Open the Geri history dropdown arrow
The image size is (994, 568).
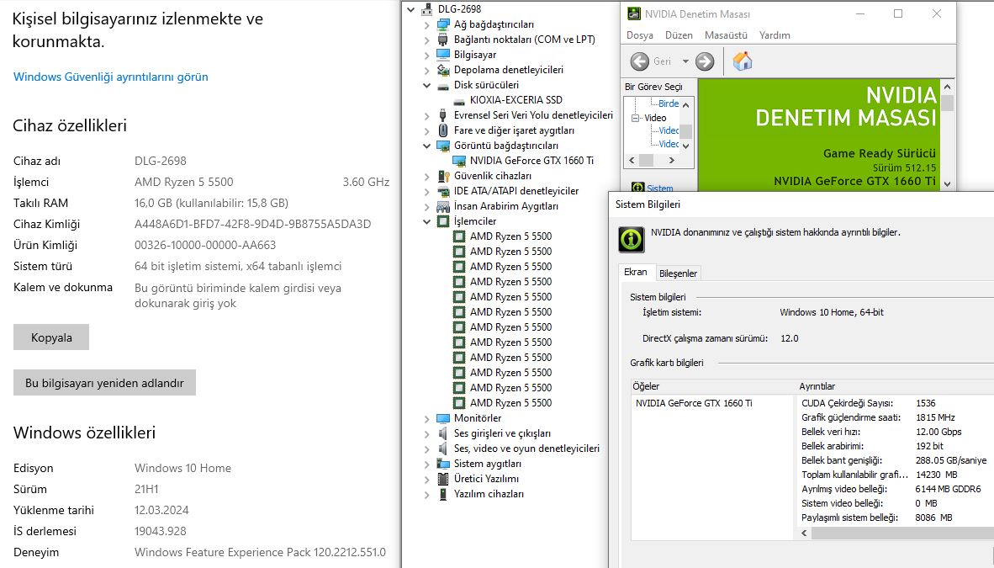[685, 61]
